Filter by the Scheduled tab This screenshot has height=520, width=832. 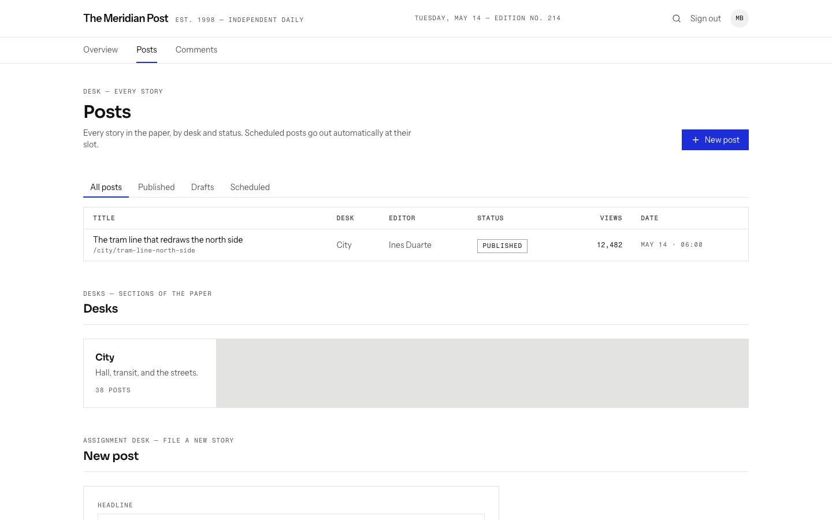[x=250, y=187]
